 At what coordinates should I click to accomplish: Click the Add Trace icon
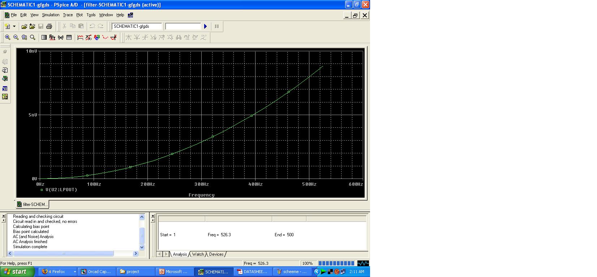click(80, 37)
